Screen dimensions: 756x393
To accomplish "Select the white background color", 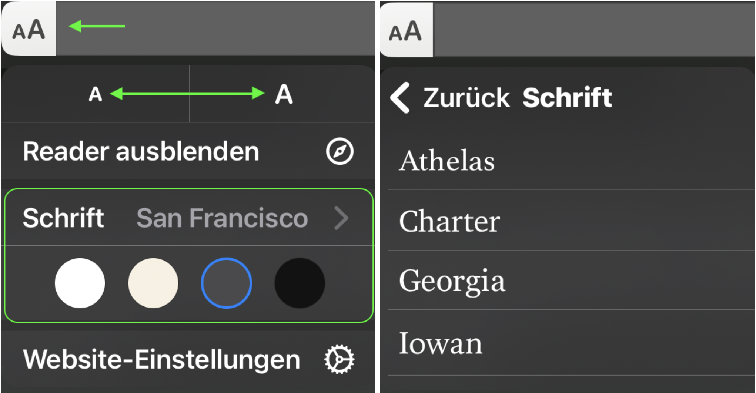I will pyautogui.click(x=80, y=283).
